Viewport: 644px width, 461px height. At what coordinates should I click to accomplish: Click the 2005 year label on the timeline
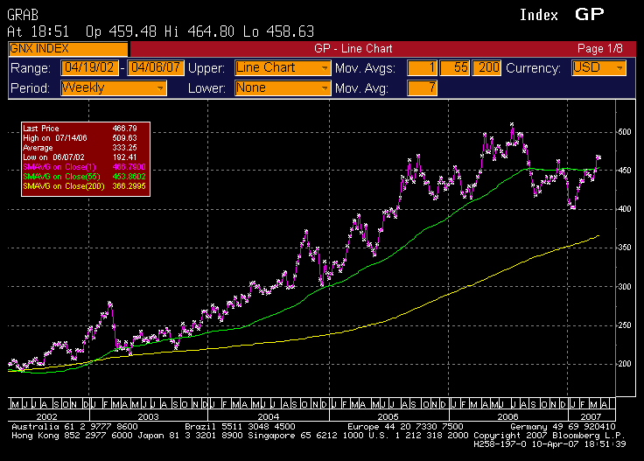388,416
